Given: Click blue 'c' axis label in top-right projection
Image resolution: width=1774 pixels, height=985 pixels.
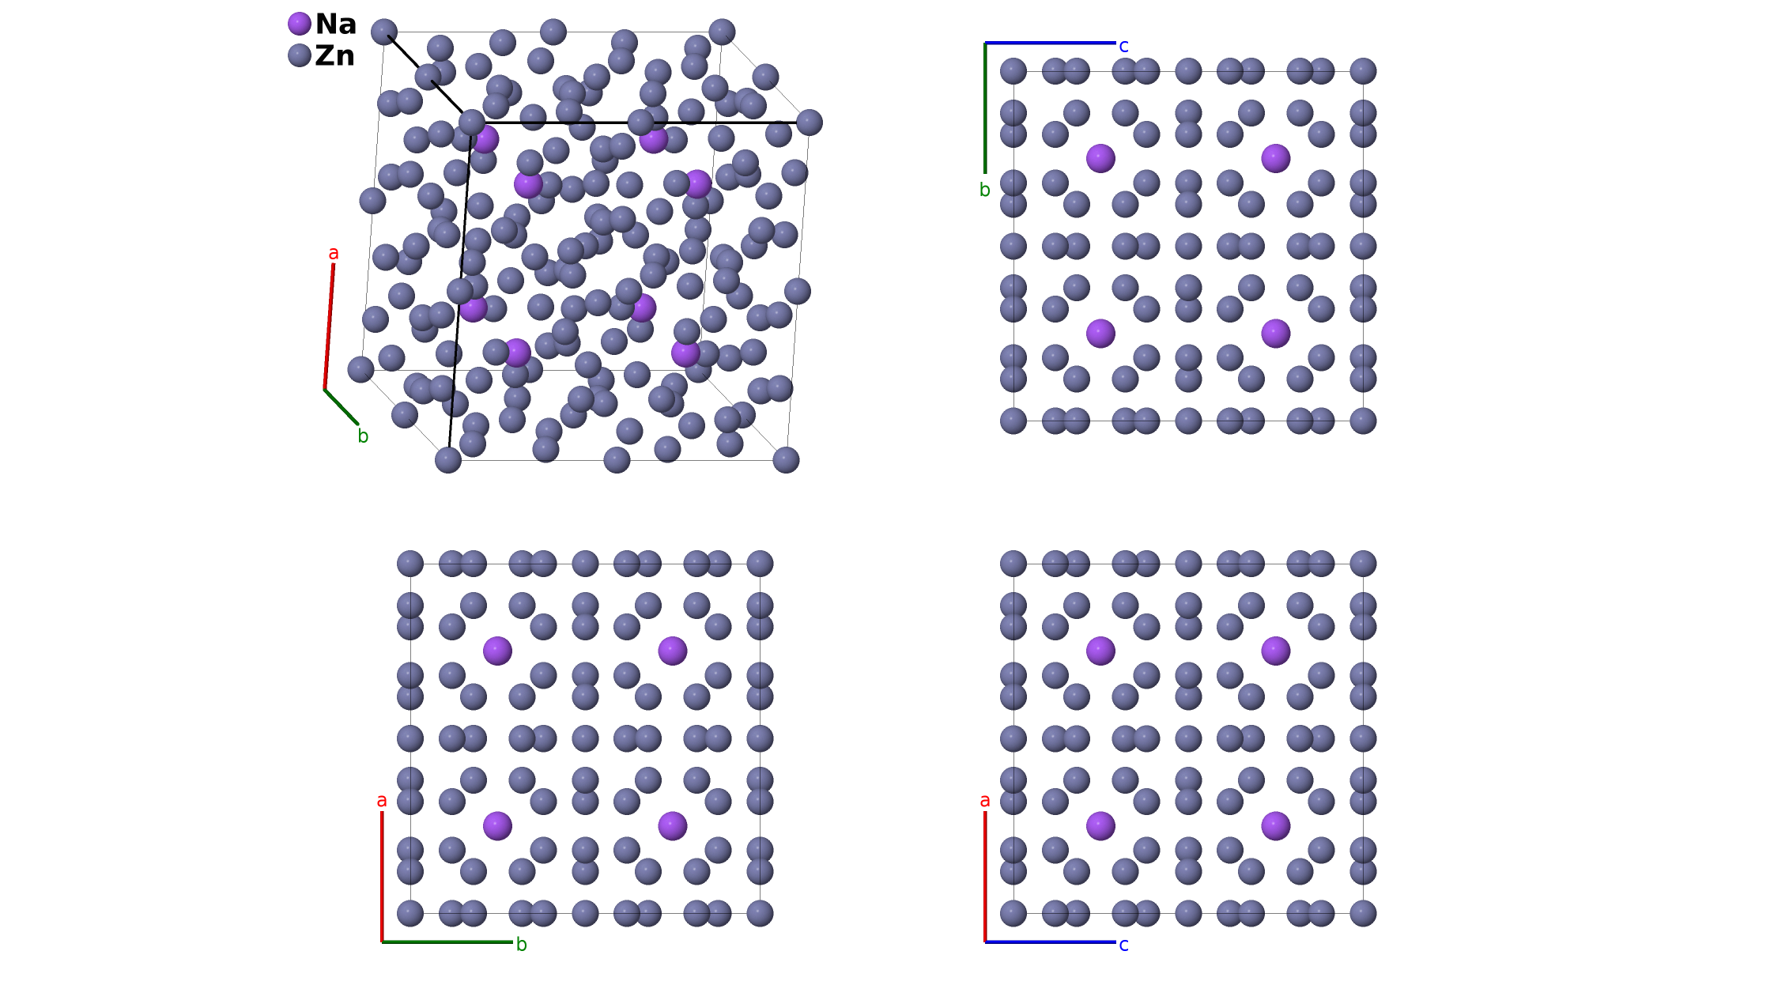Looking at the screenshot, I should pyautogui.click(x=1123, y=47).
